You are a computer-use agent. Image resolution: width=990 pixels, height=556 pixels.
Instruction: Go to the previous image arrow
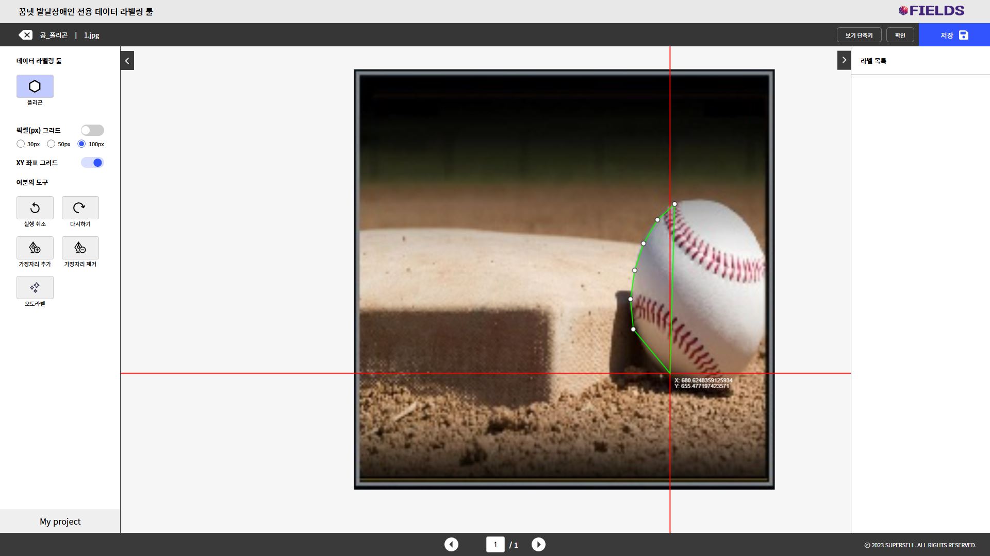pos(451,544)
